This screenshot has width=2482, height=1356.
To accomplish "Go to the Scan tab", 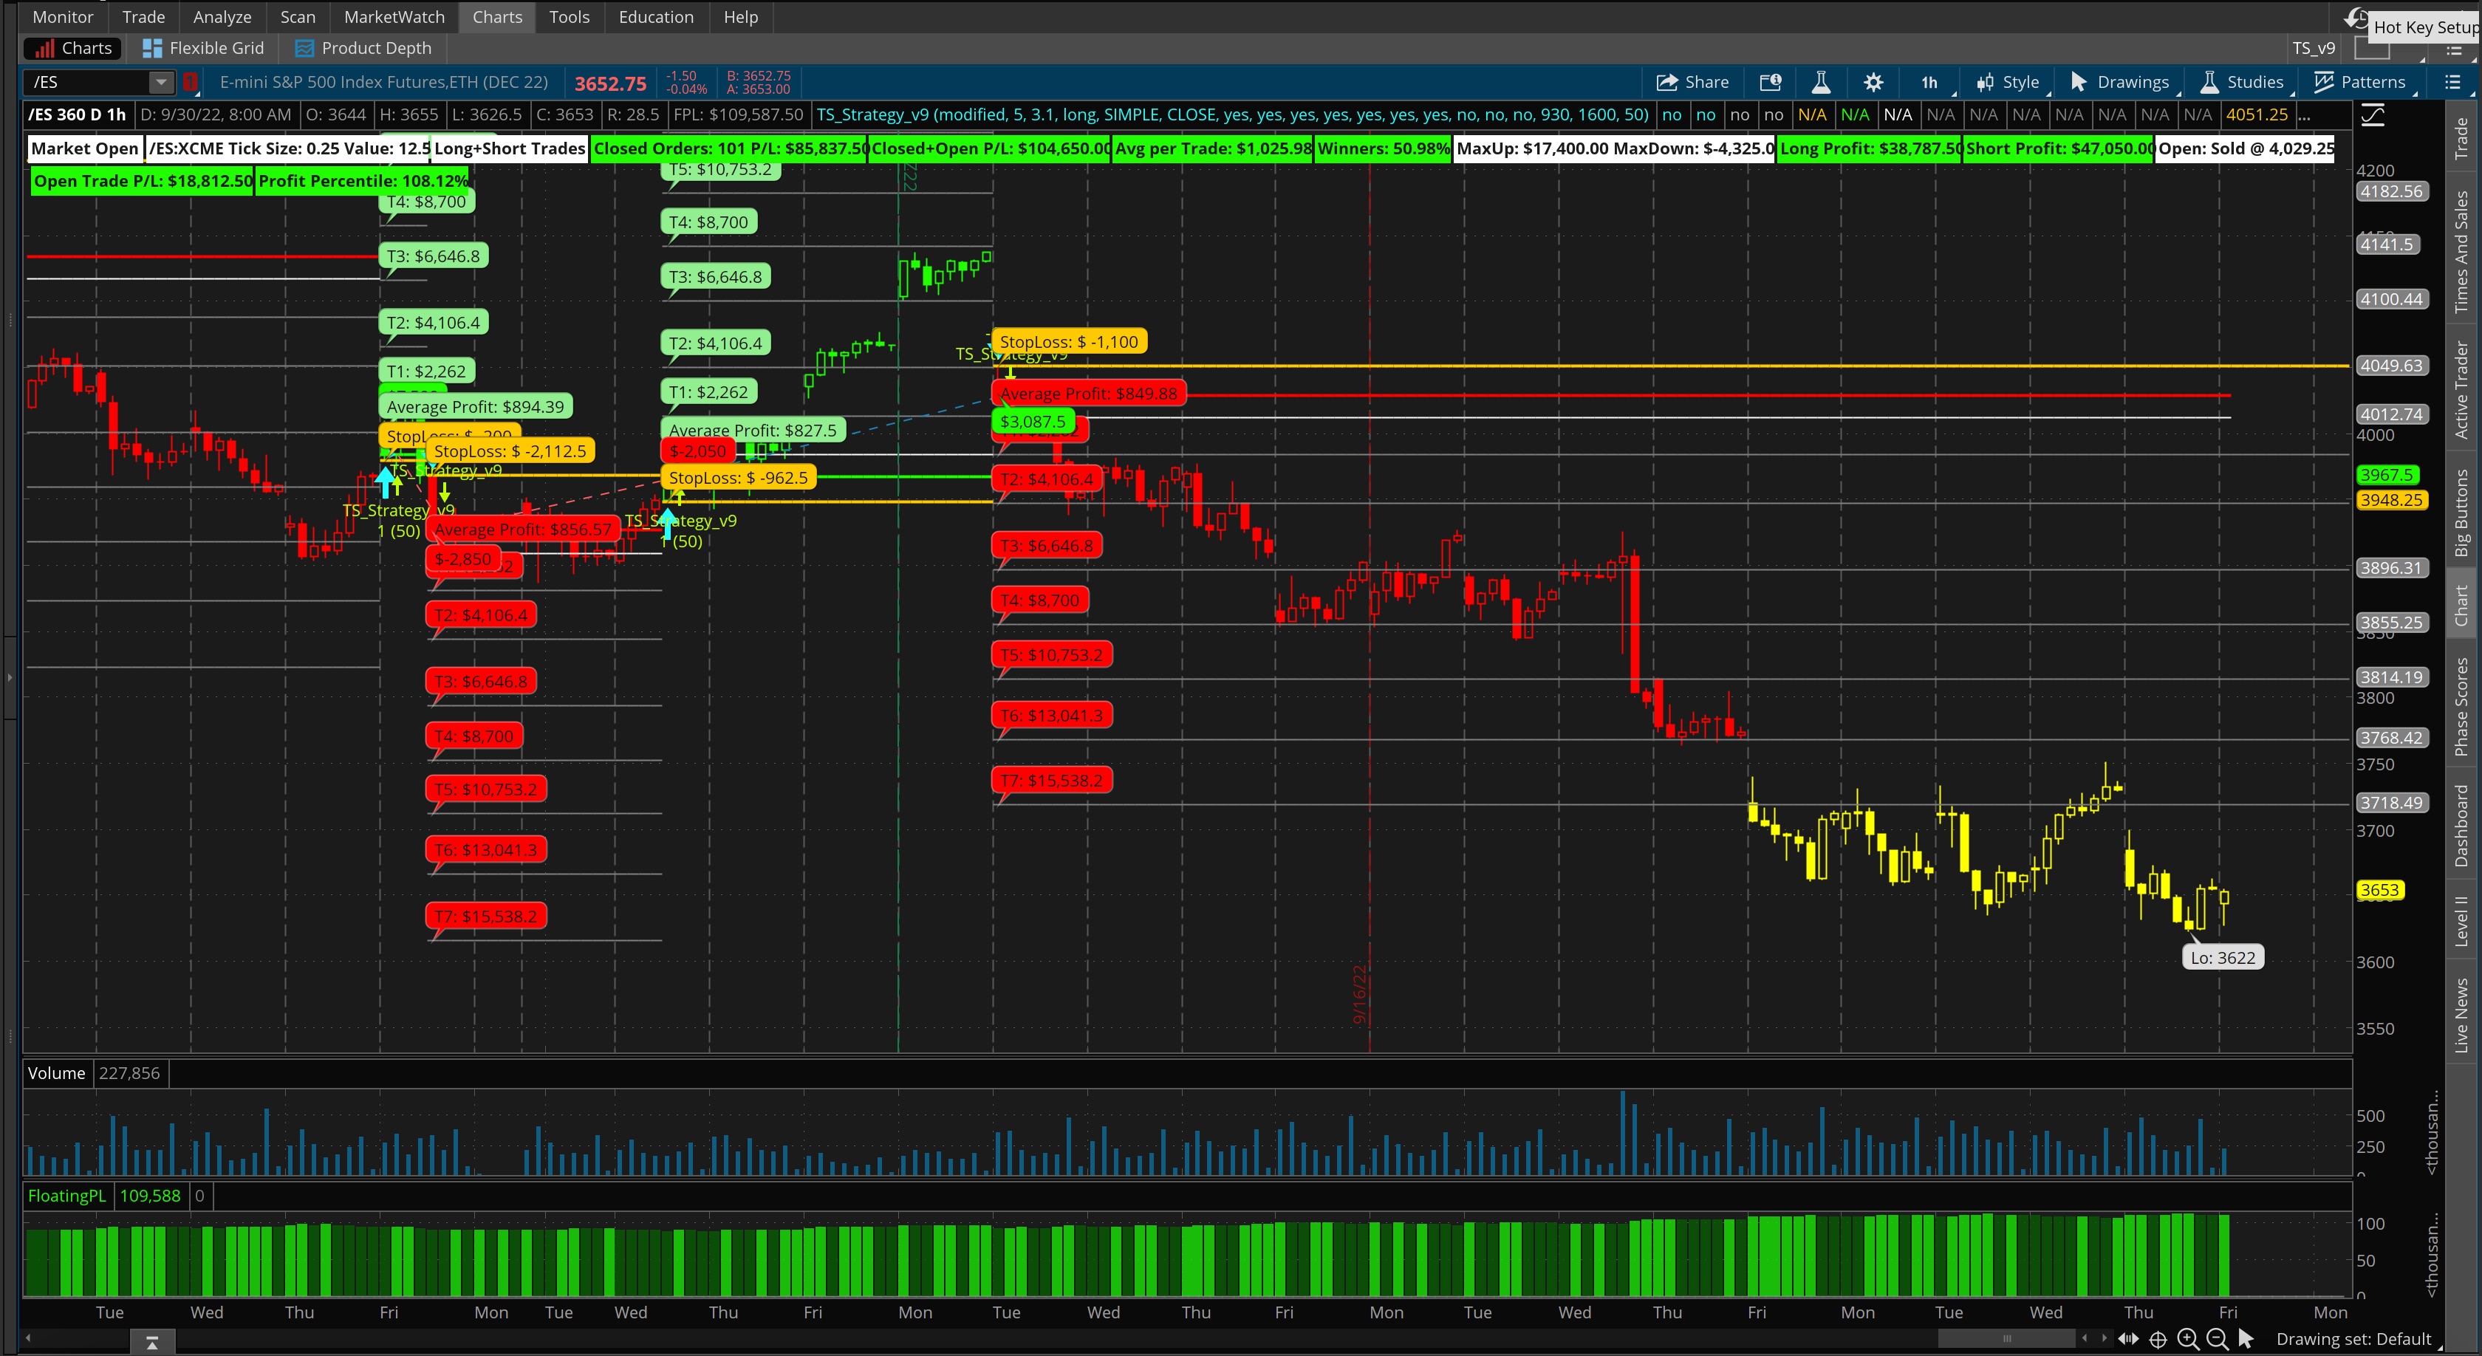I will click(x=298, y=16).
